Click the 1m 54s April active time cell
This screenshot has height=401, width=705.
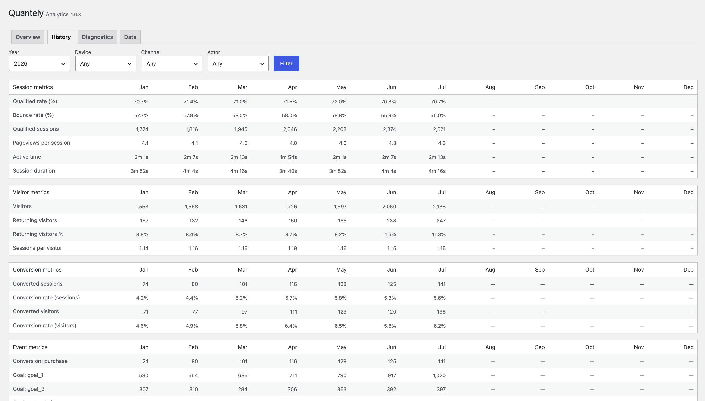point(288,157)
